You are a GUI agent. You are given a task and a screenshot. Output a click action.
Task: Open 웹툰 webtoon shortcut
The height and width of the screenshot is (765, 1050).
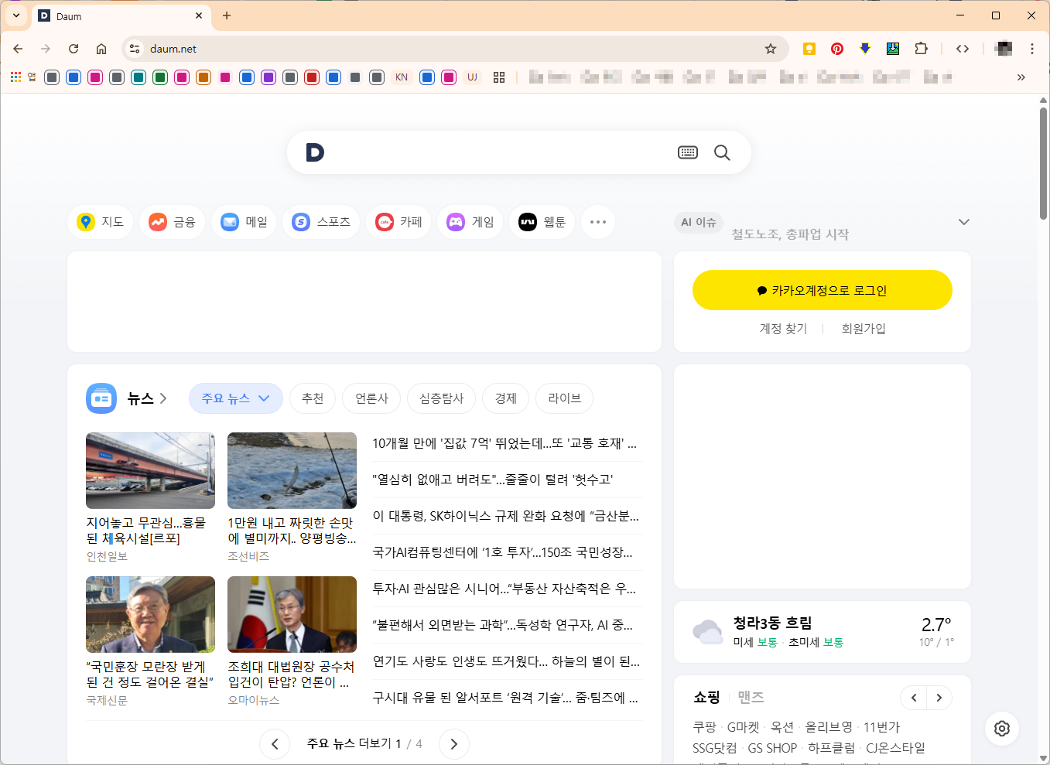click(542, 222)
